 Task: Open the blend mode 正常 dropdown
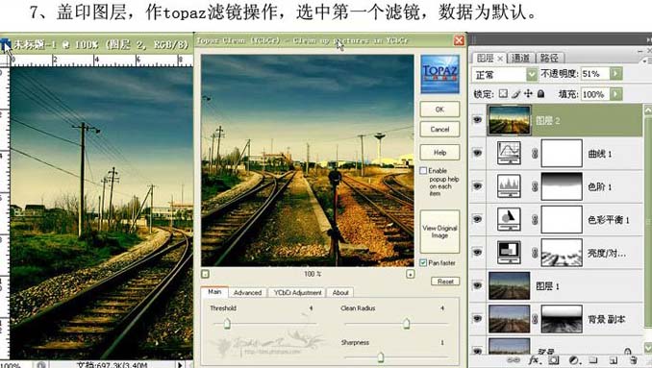click(532, 74)
